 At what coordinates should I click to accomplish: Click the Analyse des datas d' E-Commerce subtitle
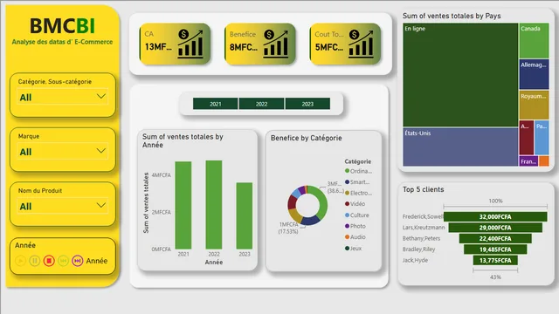[62, 42]
